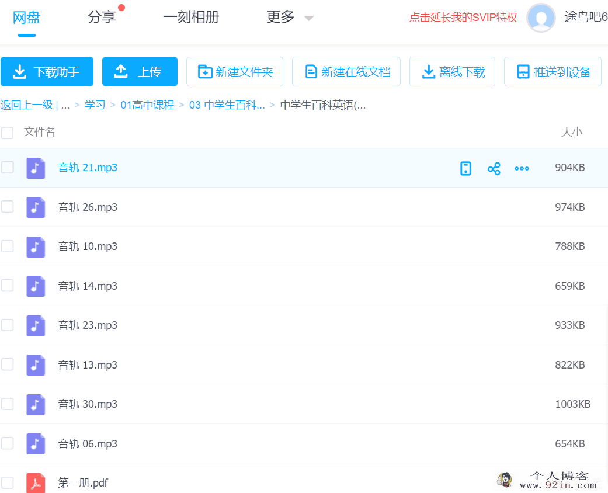Open file 音轨 13.mp3
This screenshot has height=493, width=608.
click(88, 364)
